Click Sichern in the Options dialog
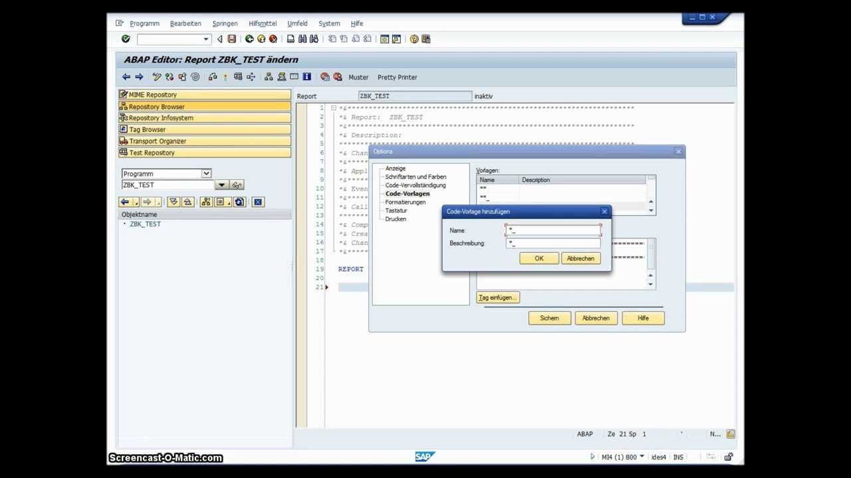Viewport: 851px width, 478px height. click(x=549, y=318)
